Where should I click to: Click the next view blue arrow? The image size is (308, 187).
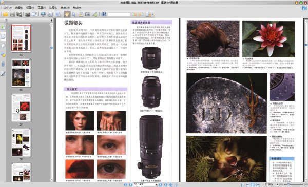(x=176, y=184)
